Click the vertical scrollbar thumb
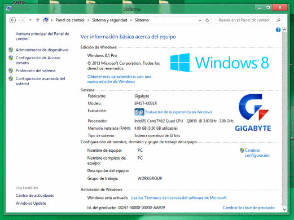The height and width of the screenshot is (220, 294). click(x=284, y=118)
